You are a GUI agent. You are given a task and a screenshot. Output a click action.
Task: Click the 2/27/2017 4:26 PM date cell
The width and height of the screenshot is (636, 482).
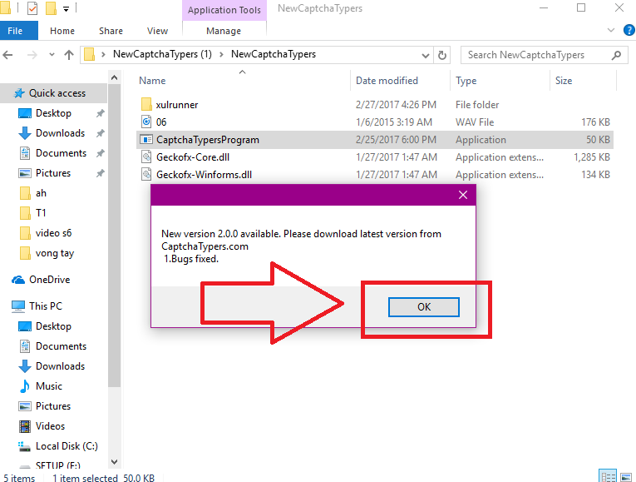[396, 105]
